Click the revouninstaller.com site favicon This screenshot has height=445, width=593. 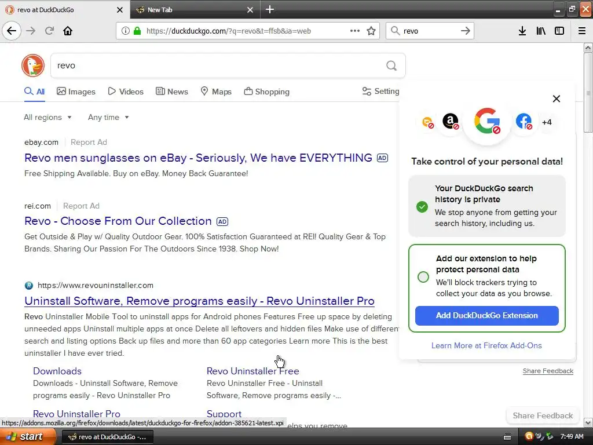(x=29, y=285)
